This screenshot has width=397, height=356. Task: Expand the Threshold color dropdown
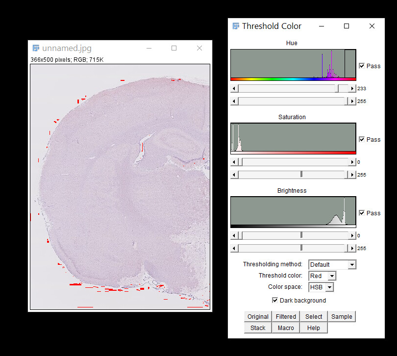[322, 276]
